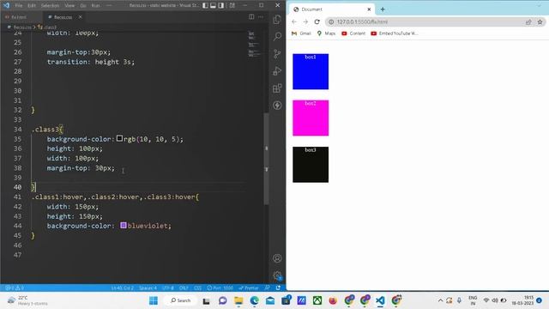
Task: Open Content bookmark
Action: pos(353,33)
